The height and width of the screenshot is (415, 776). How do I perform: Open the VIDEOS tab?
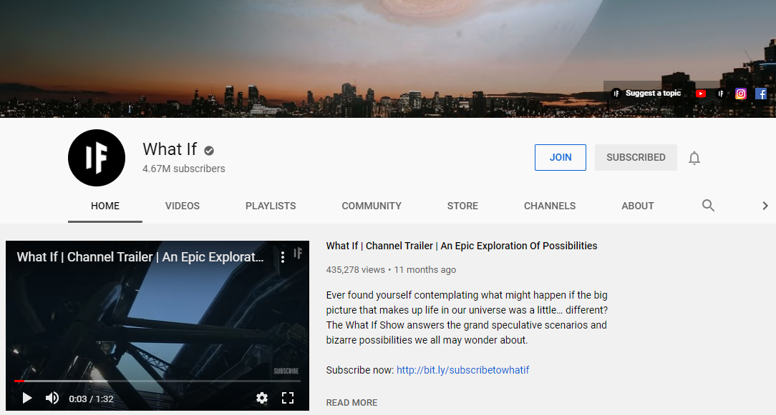[182, 206]
